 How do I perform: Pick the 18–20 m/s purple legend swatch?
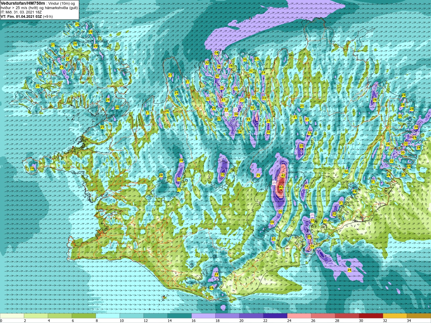click(227, 316)
